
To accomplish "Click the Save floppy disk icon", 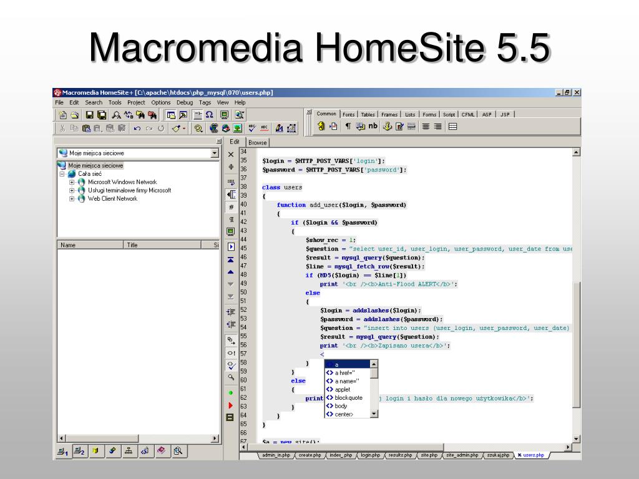I will pyautogui.click(x=90, y=115).
